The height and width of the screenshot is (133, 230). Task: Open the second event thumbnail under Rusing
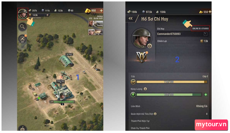[x=96, y=32]
